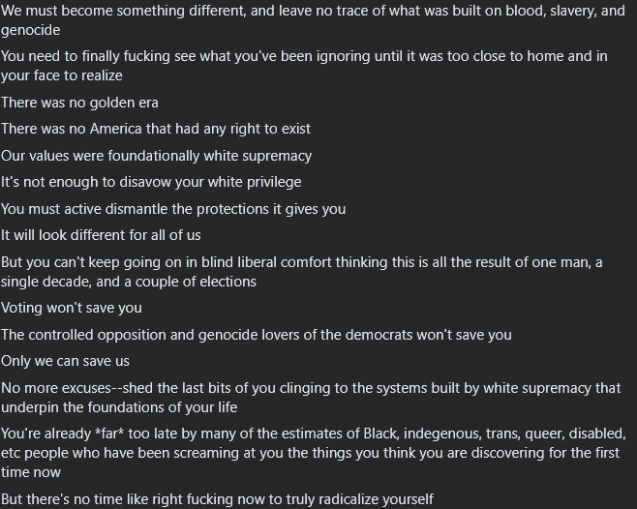637x509 pixels.
Task: Click the paragraph starting "But you can't keep going"
Action: (x=310, y=272)
